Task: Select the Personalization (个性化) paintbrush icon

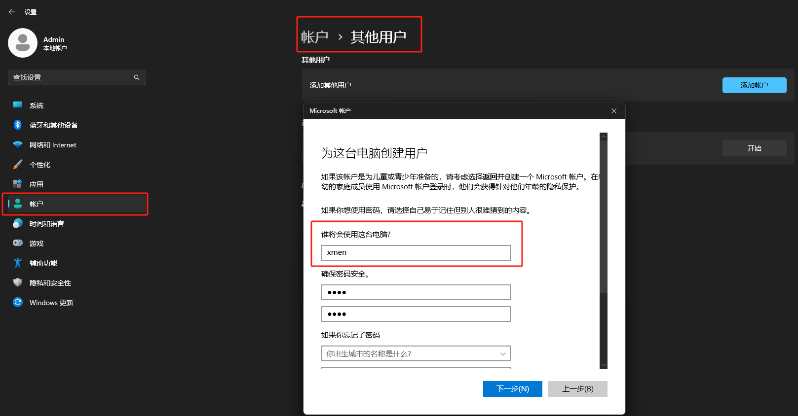Action: (18, 165)
